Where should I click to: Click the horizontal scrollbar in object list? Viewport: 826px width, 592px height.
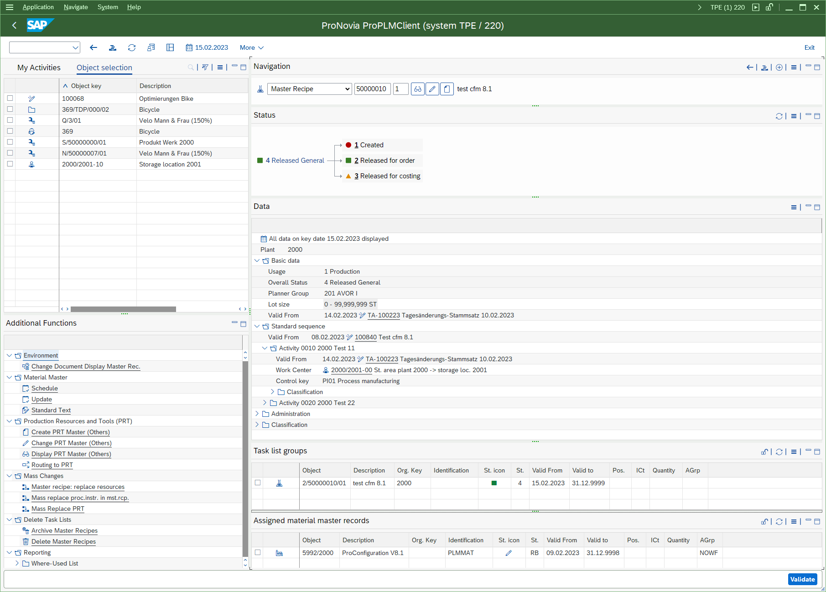pos(123,309)
